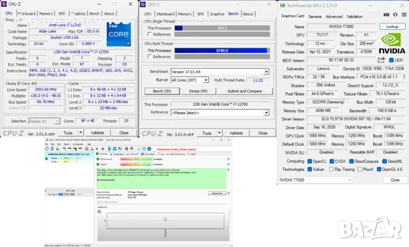The image size is (409, 247).
Task: Open GPU-Z hamburger menu icon
Action: point(404,15)
